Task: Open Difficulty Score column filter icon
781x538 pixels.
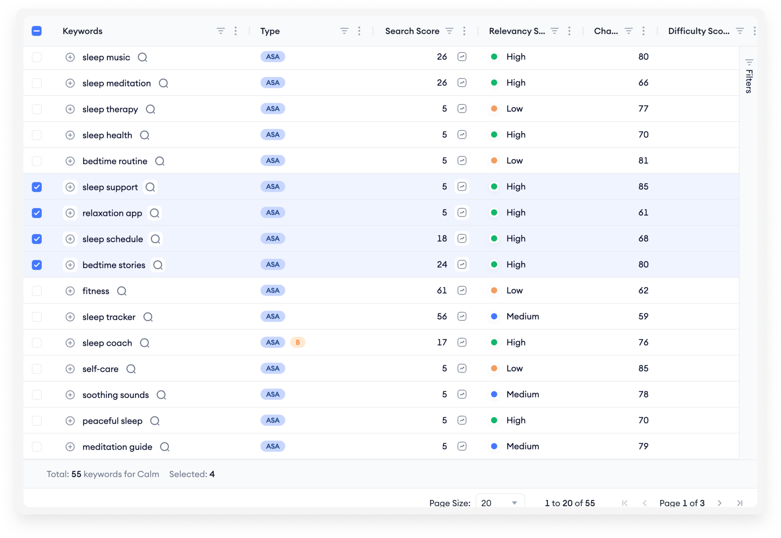Action: coord(740,31)
